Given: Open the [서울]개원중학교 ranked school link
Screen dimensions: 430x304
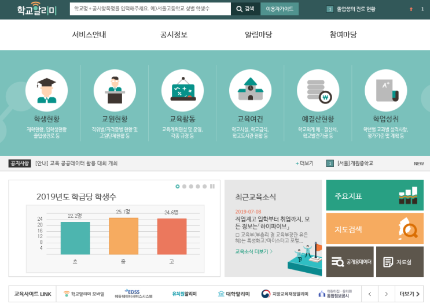Looking at the screenshot, I should pos(355,164).
